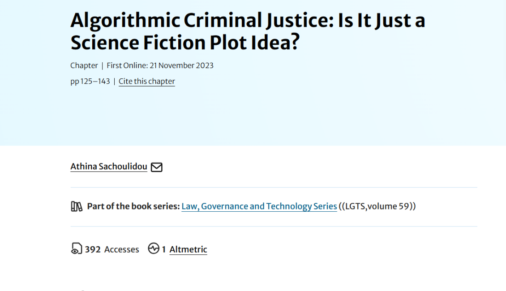Screen dimensions: 506x291
Task: Open Law, Governance and Technology Series link
Action: pos(259,206)
